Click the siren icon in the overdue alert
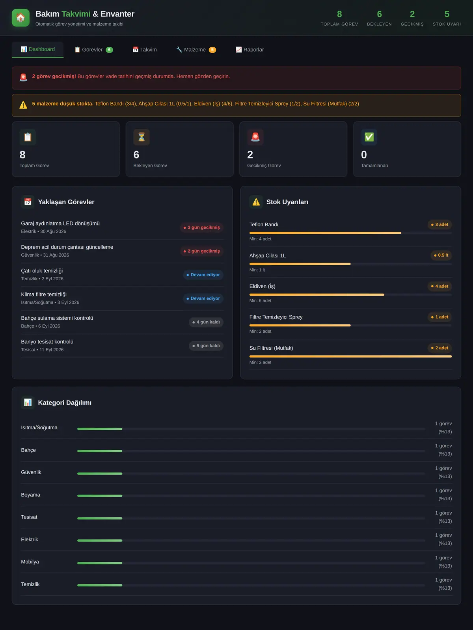The height and width of the screenshot is (630, 473). pos(23,77)
